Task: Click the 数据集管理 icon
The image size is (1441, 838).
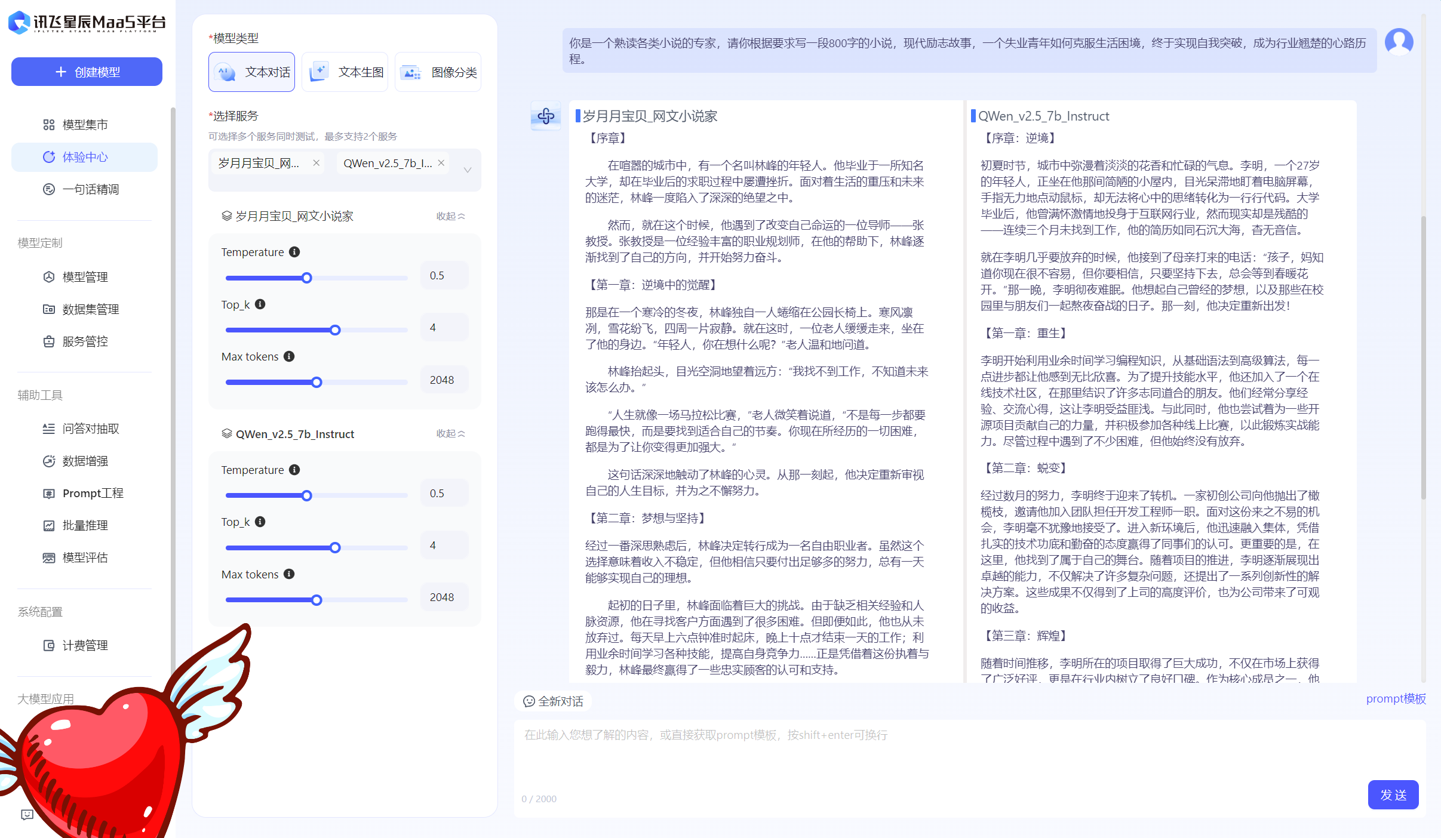Action: (x=49, y=309)
